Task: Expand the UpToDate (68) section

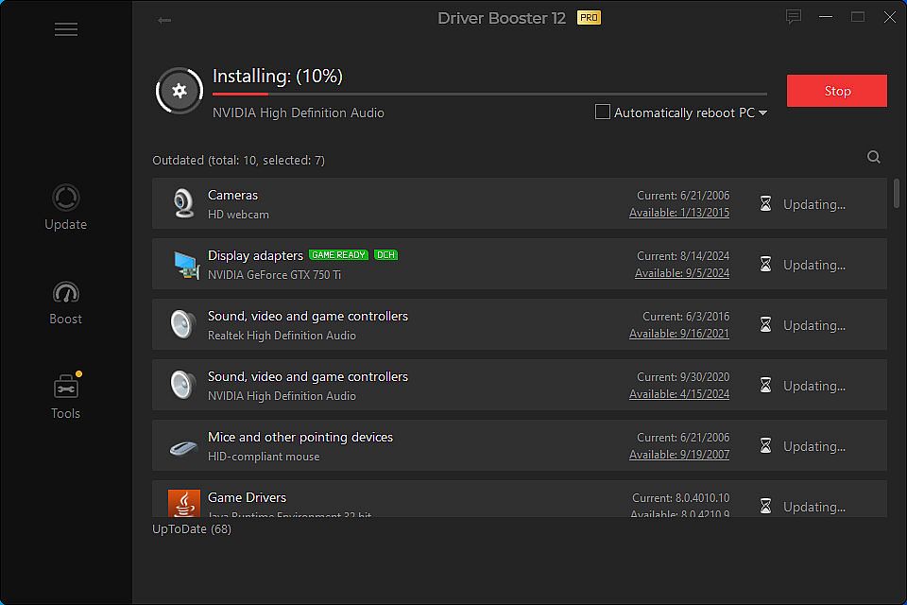Action: coord(192,528)
